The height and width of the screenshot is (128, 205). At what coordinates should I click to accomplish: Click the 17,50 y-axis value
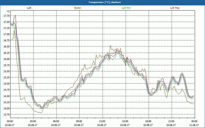click(7, 22)
